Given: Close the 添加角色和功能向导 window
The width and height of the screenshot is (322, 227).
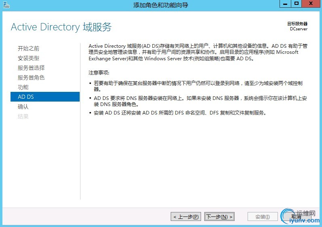Looking at the screenshot, I should pos(311,4).
